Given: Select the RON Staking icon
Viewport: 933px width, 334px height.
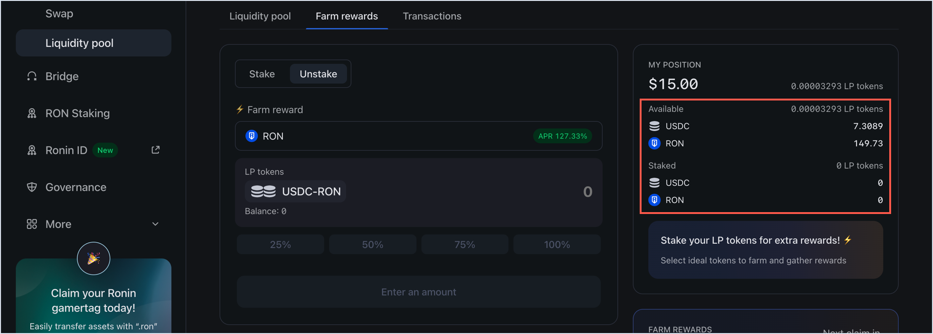Looking at the screenshot, I should coord(31,113).
